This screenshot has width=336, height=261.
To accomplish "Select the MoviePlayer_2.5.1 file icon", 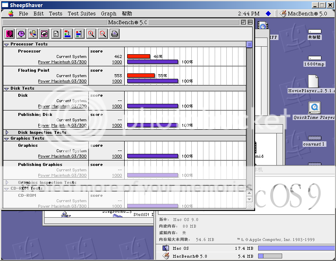I will click(313, 81).
